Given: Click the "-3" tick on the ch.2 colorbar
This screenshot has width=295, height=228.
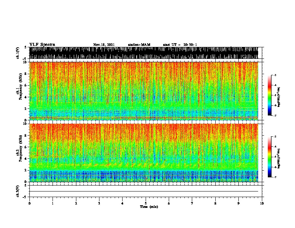Looking at the screenshot, I should [x=275, y=137].
